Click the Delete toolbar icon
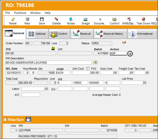Viewport: 158px width, 139px height. tap(56, 21)
